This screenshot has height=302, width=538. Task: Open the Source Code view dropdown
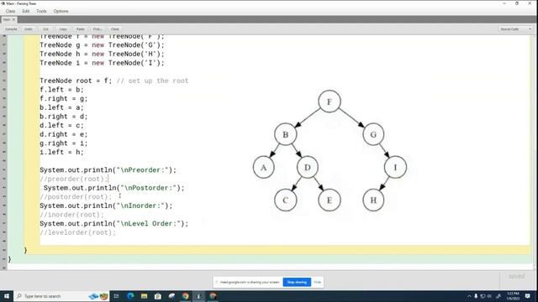pyautogui.click(x=515, y=29)
